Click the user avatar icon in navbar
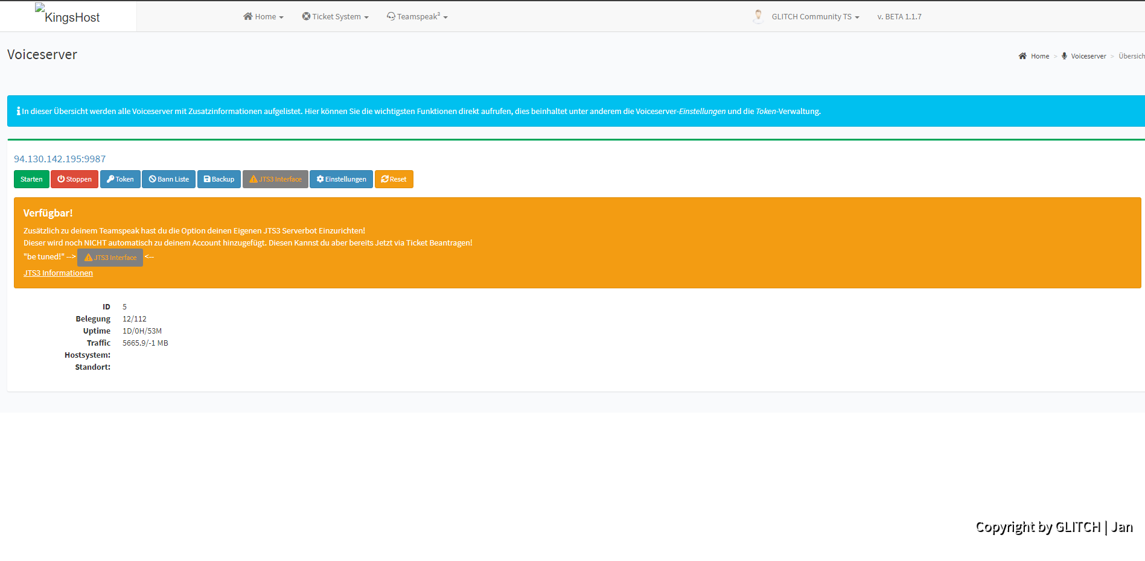The height and width of the screenshot is (561, 1145). tap(758, 16)
